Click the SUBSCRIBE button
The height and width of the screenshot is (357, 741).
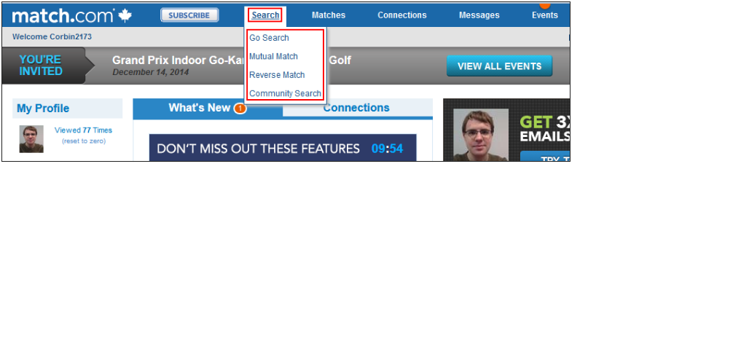189,15
